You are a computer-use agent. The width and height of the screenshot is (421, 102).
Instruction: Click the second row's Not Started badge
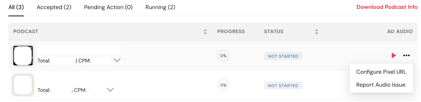coord(283,85)
